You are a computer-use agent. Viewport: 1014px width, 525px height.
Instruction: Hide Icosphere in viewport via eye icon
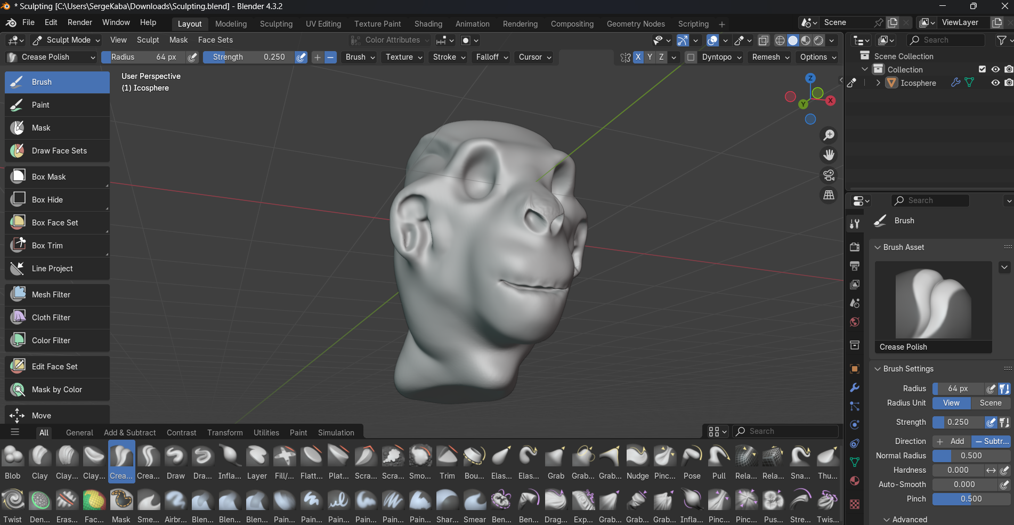pos(995,83)
